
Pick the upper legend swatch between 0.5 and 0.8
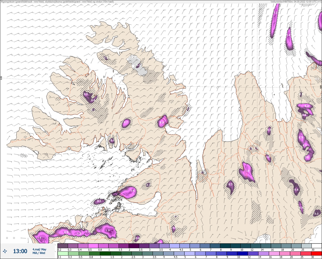[x=93, y=246]
